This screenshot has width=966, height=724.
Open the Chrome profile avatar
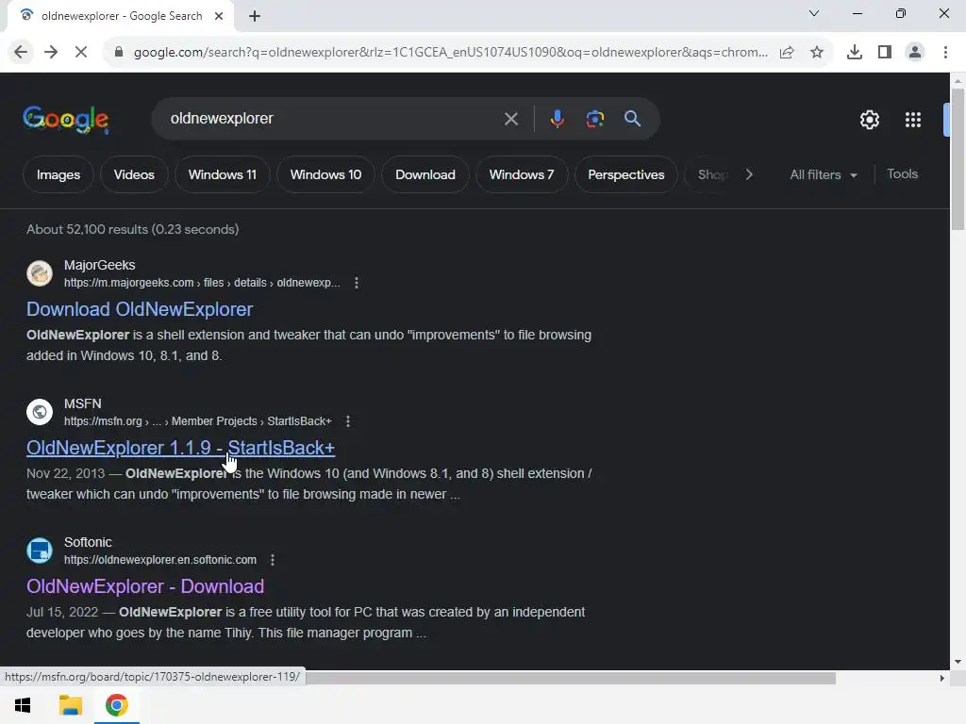click(x=915, y=53)
